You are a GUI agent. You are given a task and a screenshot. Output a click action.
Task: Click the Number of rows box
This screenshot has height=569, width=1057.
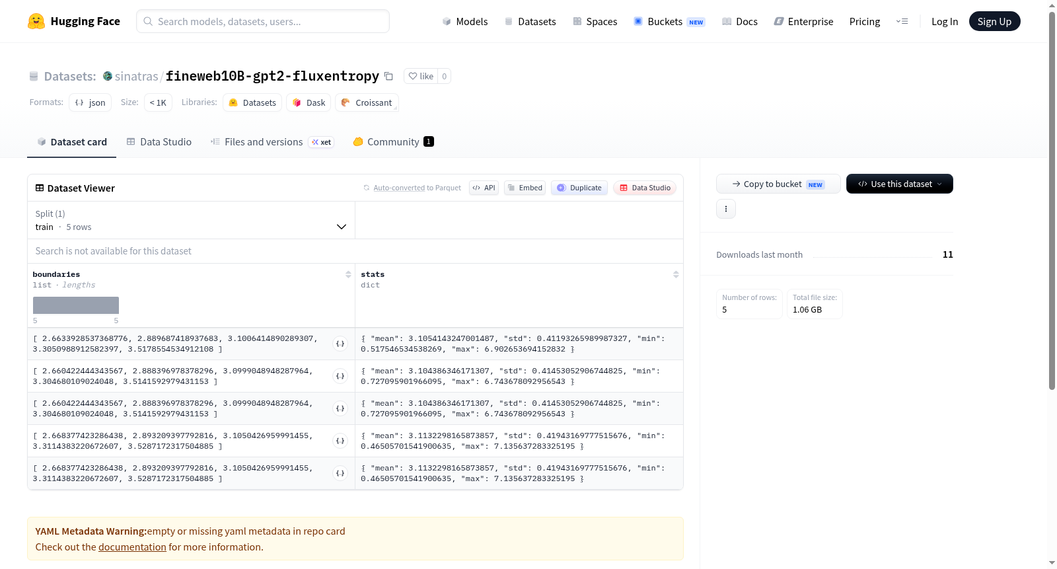tap(749, 304)
